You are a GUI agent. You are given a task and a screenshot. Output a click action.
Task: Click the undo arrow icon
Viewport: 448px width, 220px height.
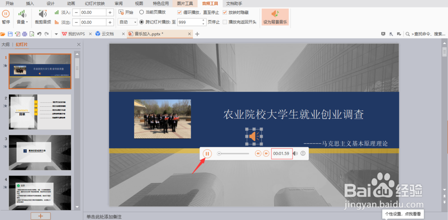(x=39, y=34)
